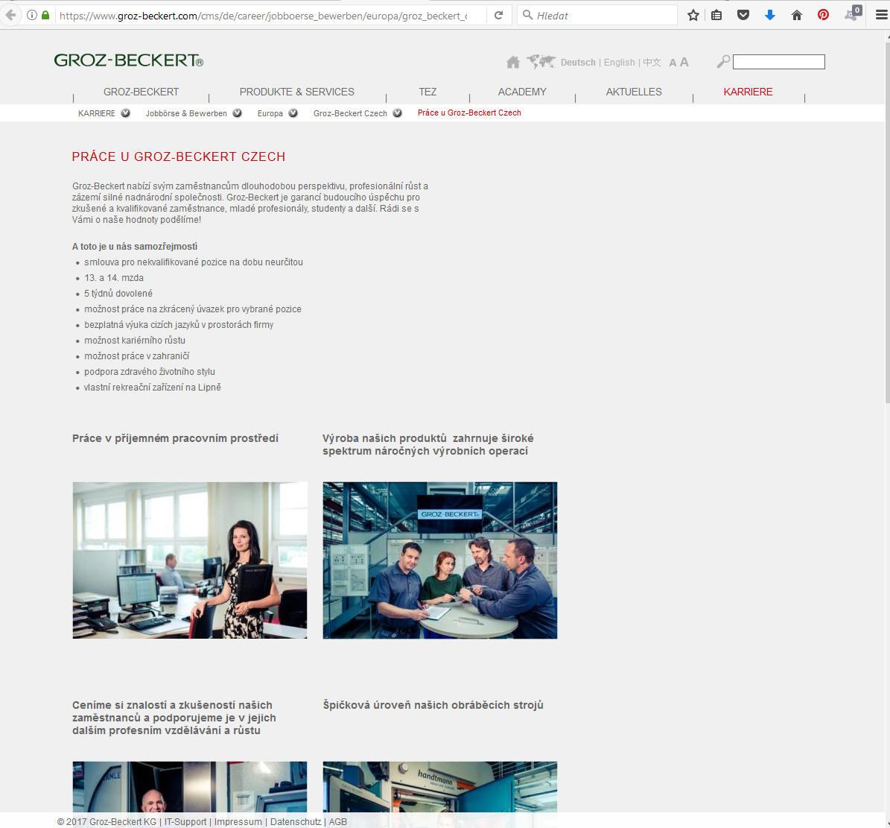Open the PRODUKTE & SERVICES menu

[297, 92]
